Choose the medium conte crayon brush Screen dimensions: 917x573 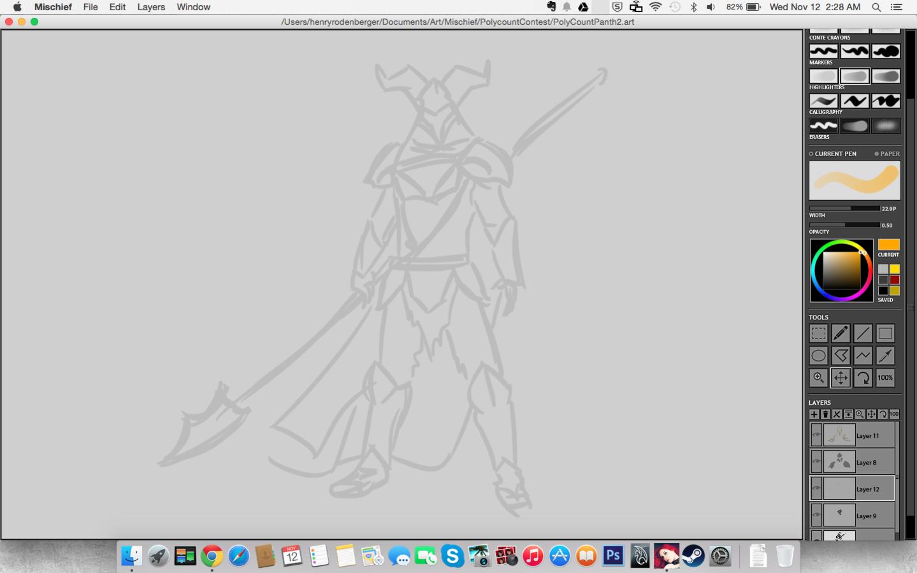(x=855, y=52)
